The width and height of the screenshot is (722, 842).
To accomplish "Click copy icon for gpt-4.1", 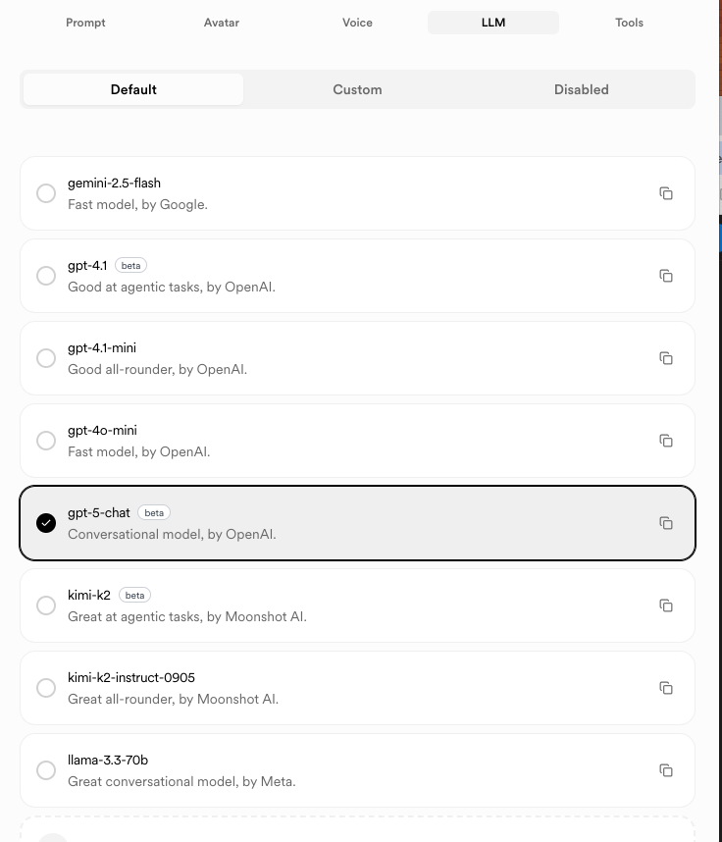I will coord(666,276).
